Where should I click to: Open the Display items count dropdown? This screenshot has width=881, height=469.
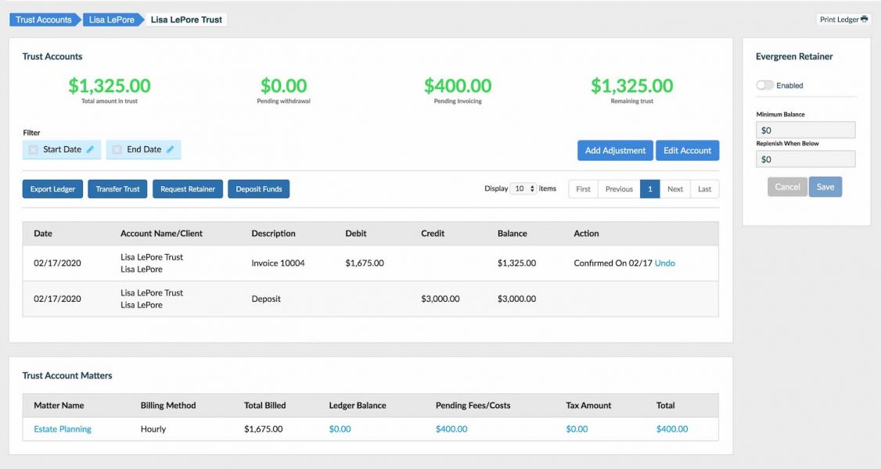tap(523, 188)
